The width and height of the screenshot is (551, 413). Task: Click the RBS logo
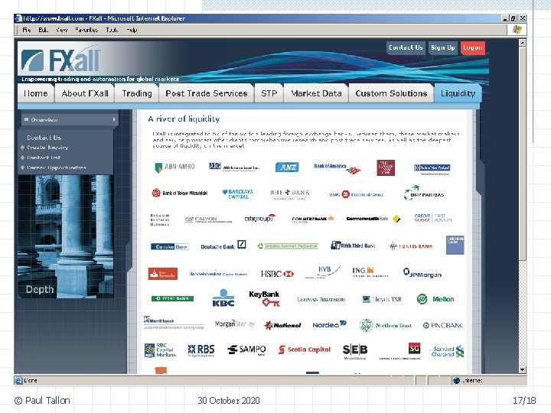click(201, 350)
